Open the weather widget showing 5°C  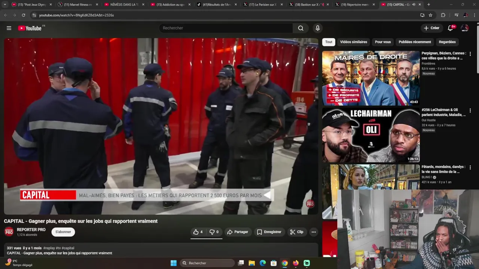click(x=18, y=263)
